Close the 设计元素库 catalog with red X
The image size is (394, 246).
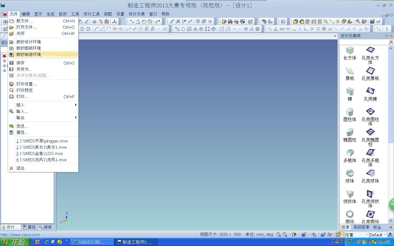click(x=391, y=42)
